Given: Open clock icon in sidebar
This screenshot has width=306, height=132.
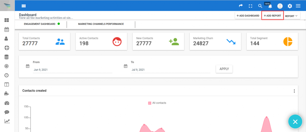Looking at the screenshot, I should 7,76.
